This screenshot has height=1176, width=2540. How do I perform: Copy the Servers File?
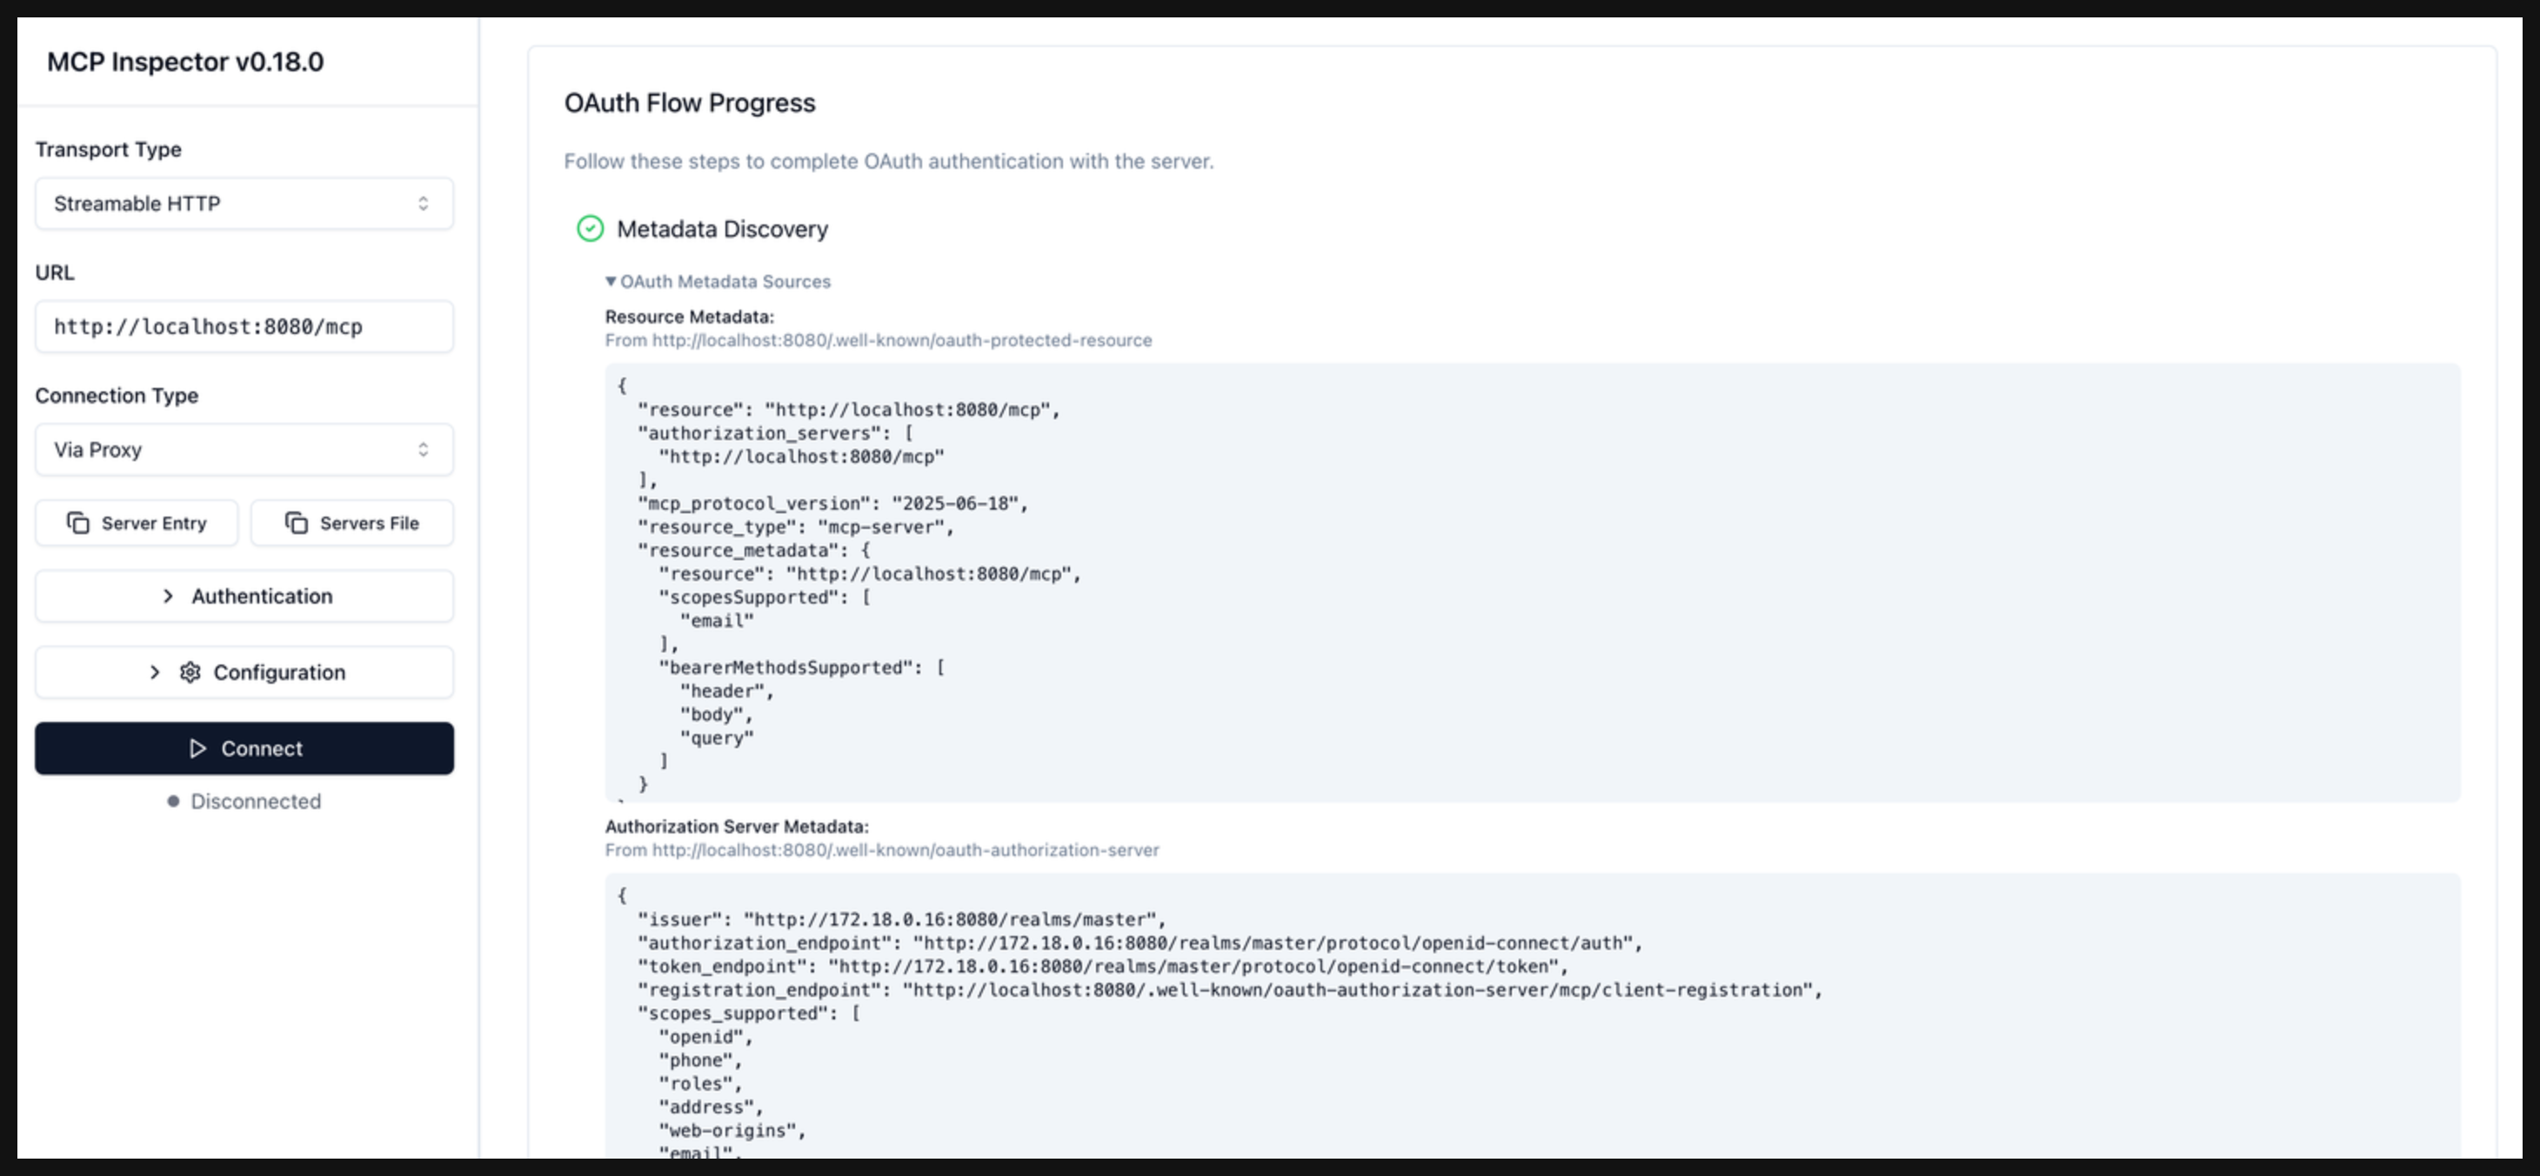[352, 523]
